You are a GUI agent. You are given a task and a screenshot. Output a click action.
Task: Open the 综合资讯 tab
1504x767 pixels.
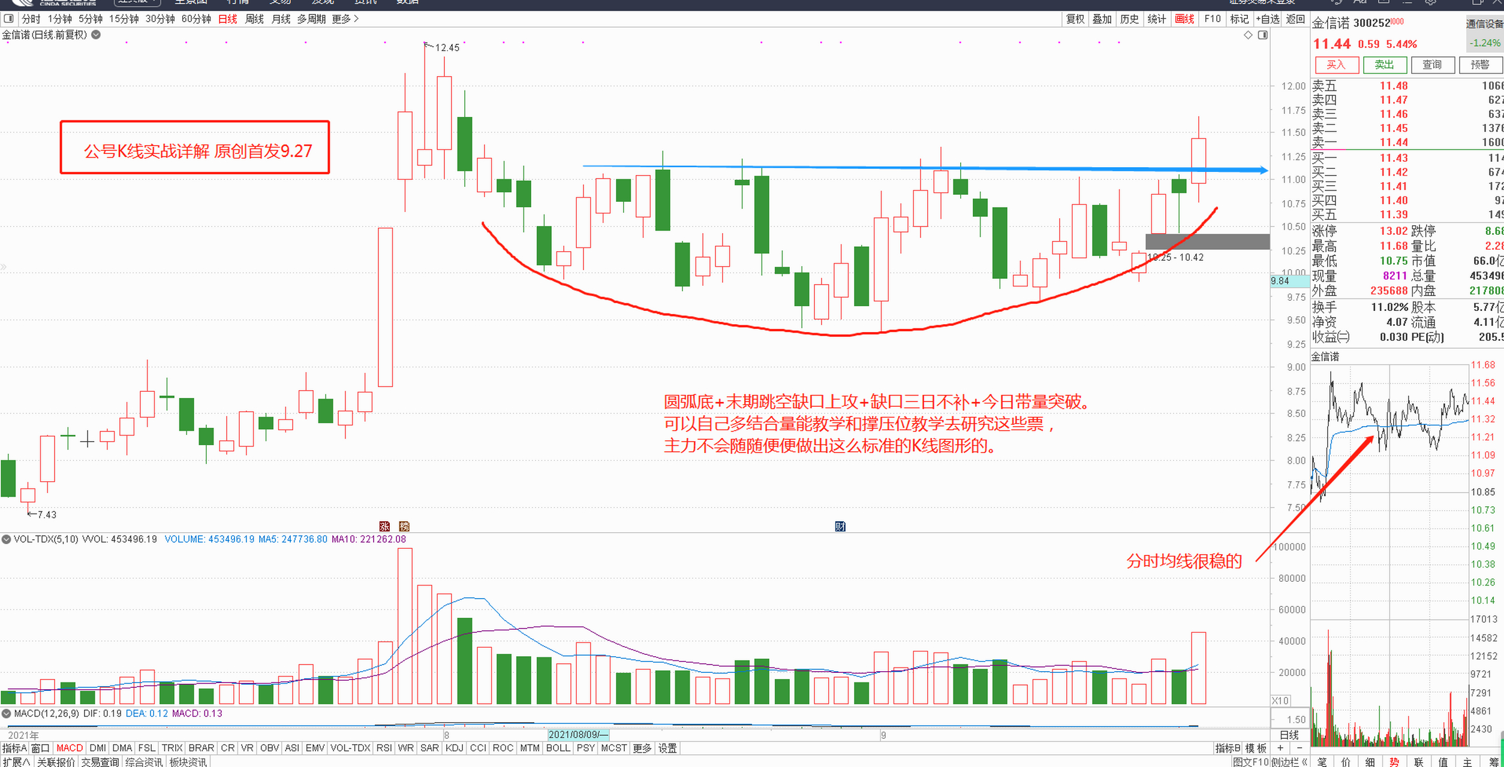pos(144,762)
